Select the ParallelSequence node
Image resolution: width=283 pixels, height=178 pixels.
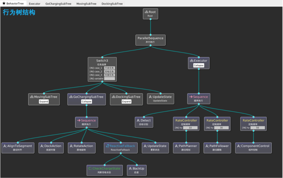150,40
